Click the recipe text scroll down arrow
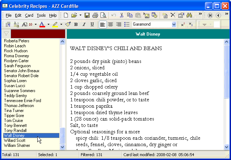 [226, 147]
